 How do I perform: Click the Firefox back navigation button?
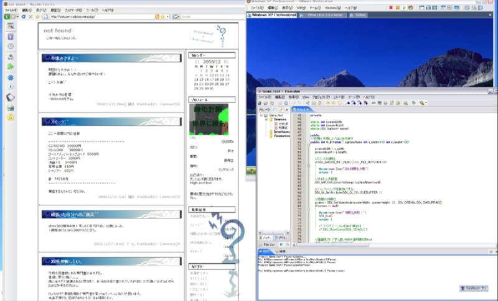click(x=7, y=17)
